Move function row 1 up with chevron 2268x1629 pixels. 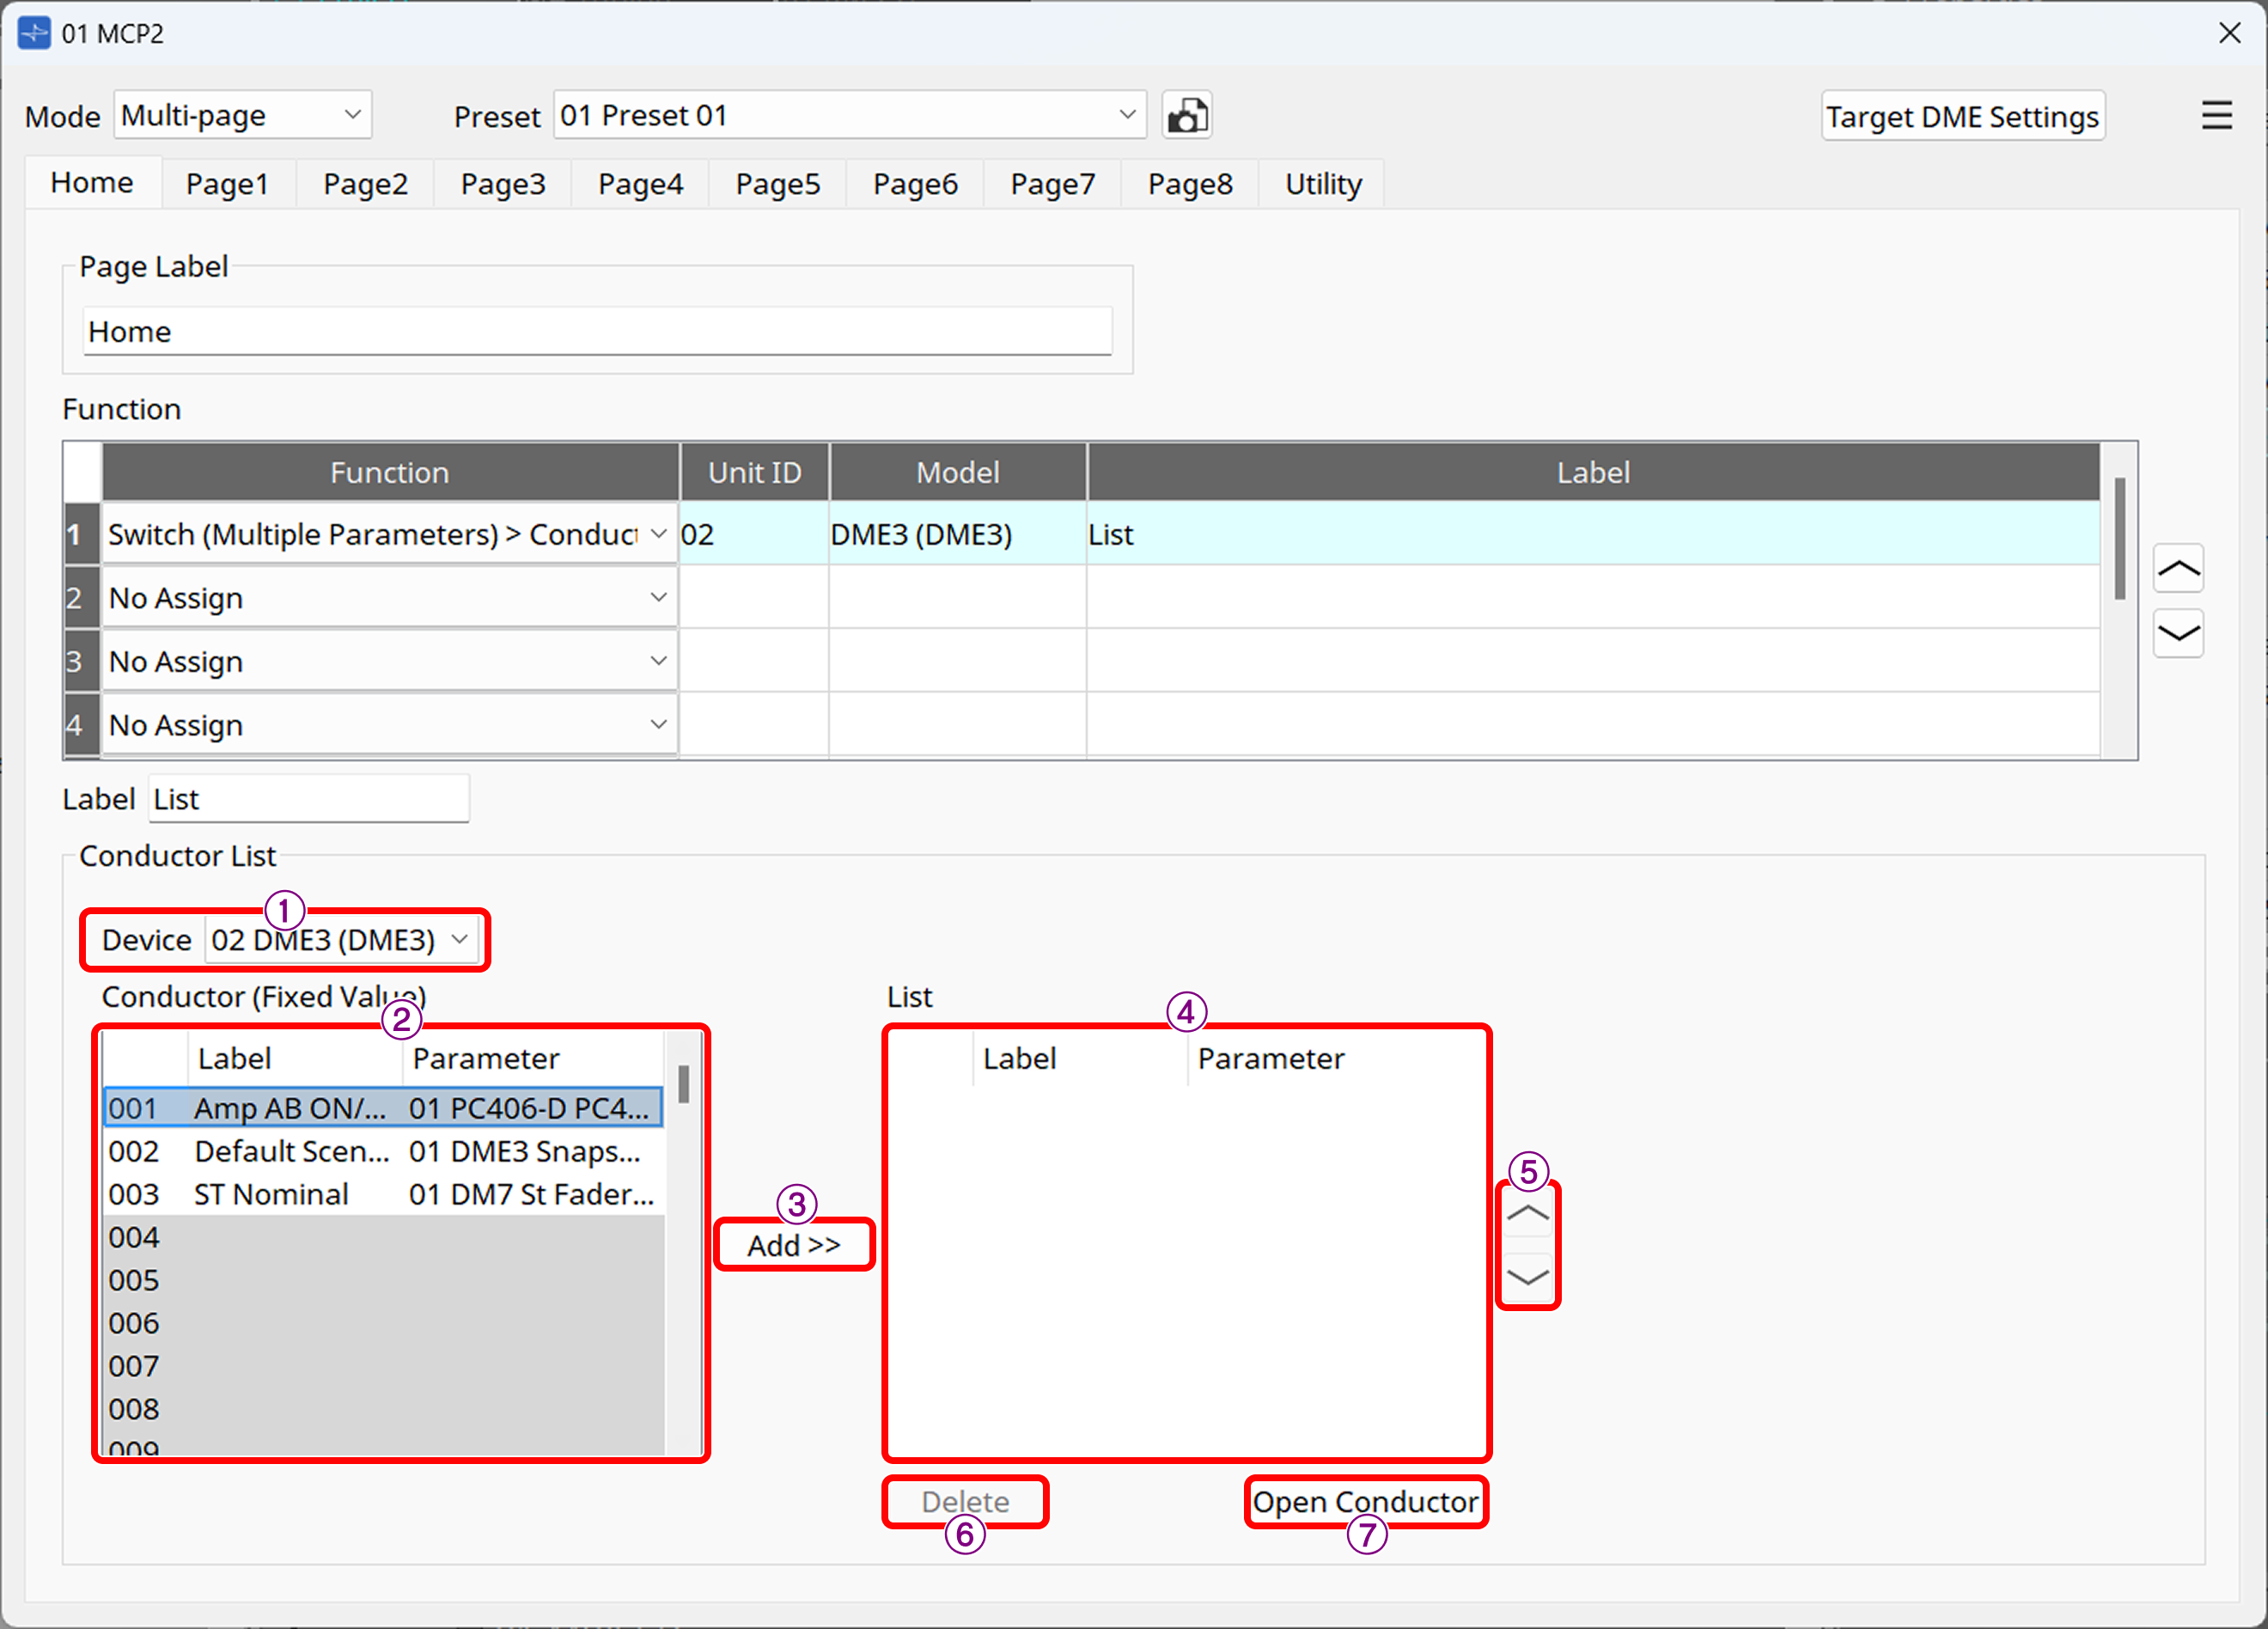(x=2179, y=567)
